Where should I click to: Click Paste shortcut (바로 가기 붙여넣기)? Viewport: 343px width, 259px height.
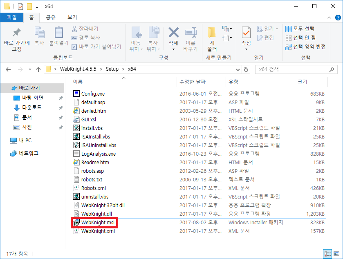click(x=96, y=47)
